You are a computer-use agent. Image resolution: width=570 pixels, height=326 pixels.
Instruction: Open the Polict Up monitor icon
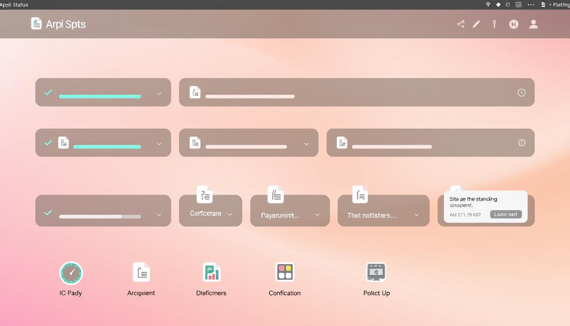(376, 272)
